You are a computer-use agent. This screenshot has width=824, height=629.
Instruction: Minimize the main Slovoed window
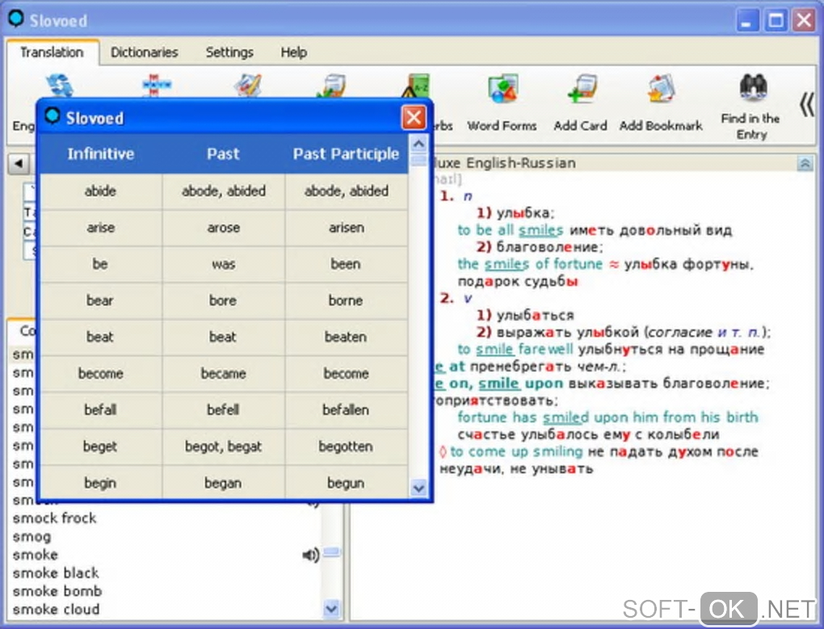pyautogui.click(x=746, y=21)
